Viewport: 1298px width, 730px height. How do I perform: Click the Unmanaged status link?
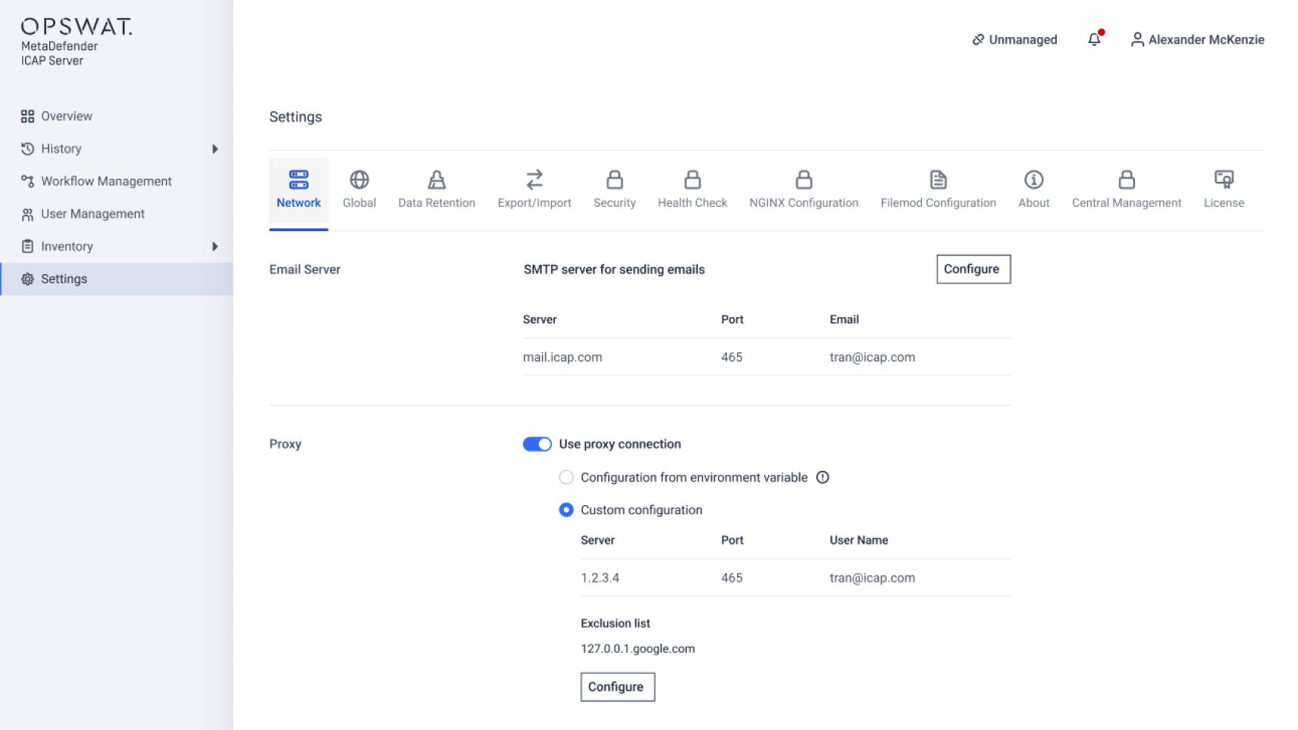pos(1014,39)
